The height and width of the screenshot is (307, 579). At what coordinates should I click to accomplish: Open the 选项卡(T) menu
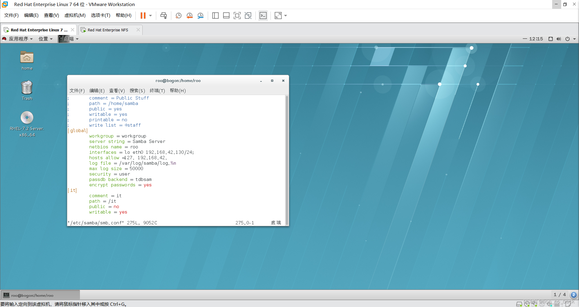coord(101,15)
